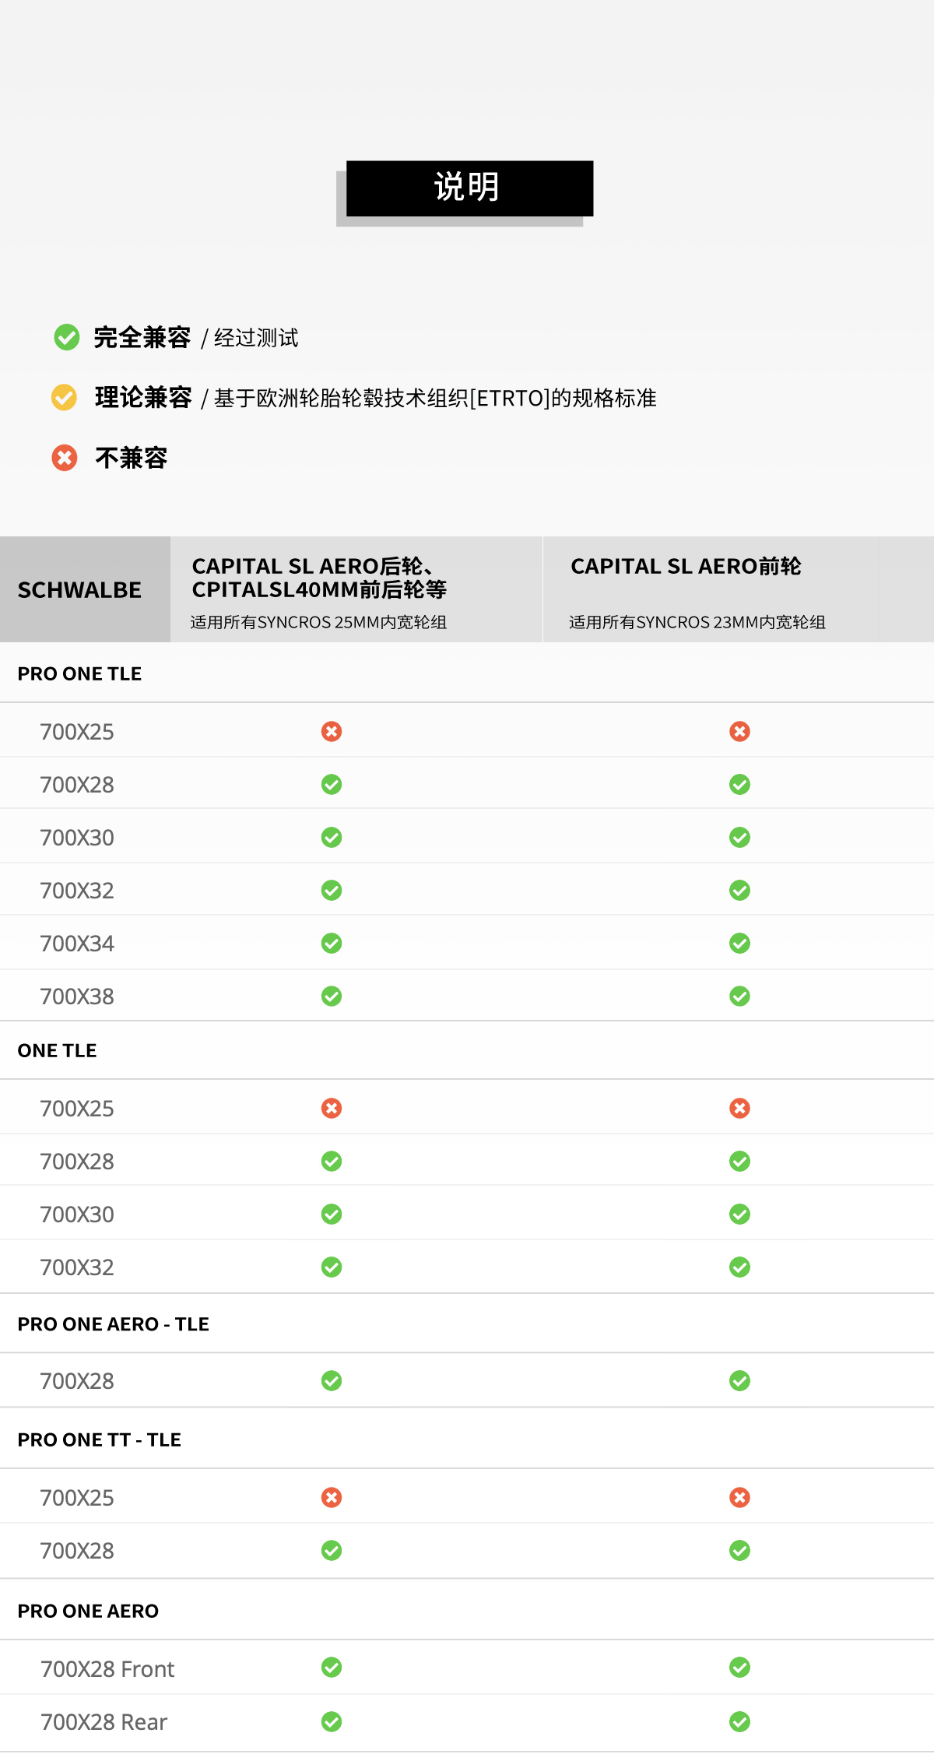The image size is (934, 1754).
Task: Click ONE TLE 700X28 check in 25MM column
Action: click(332, 1161)
